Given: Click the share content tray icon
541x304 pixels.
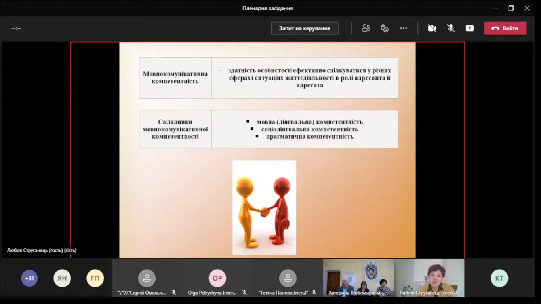Looking at the screenshot, I should [x=469, y=28].
